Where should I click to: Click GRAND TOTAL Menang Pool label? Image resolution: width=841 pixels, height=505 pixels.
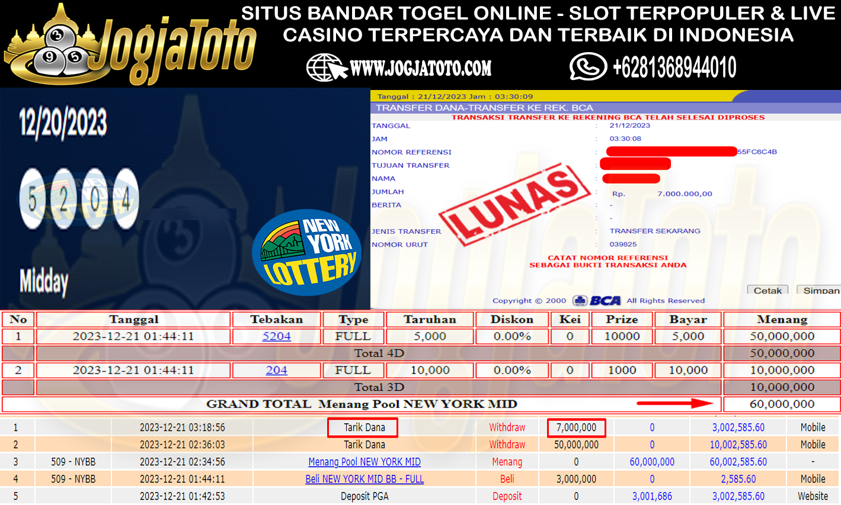coord(362,404)
